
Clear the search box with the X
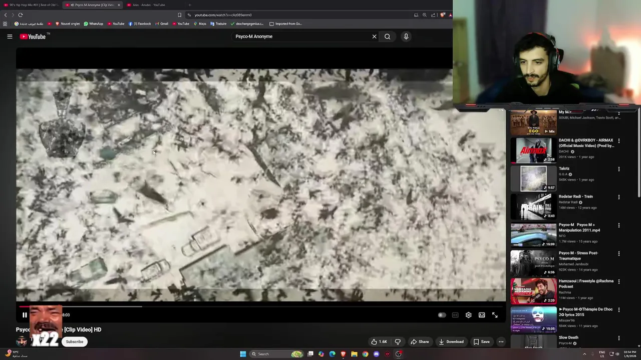[374, 36]
